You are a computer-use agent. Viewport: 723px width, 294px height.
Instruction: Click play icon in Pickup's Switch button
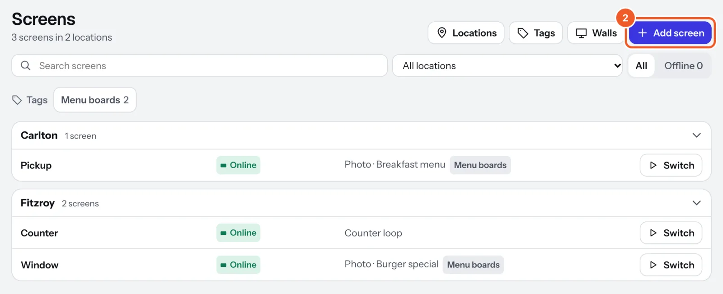pyautogui.click(x=653, y=165)
